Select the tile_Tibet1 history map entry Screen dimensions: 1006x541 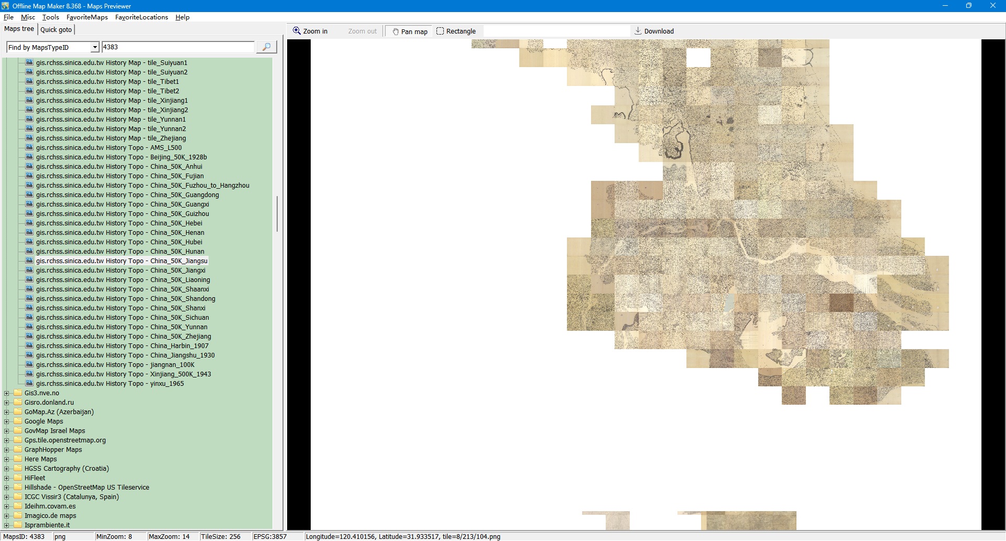tap(107, 82)
